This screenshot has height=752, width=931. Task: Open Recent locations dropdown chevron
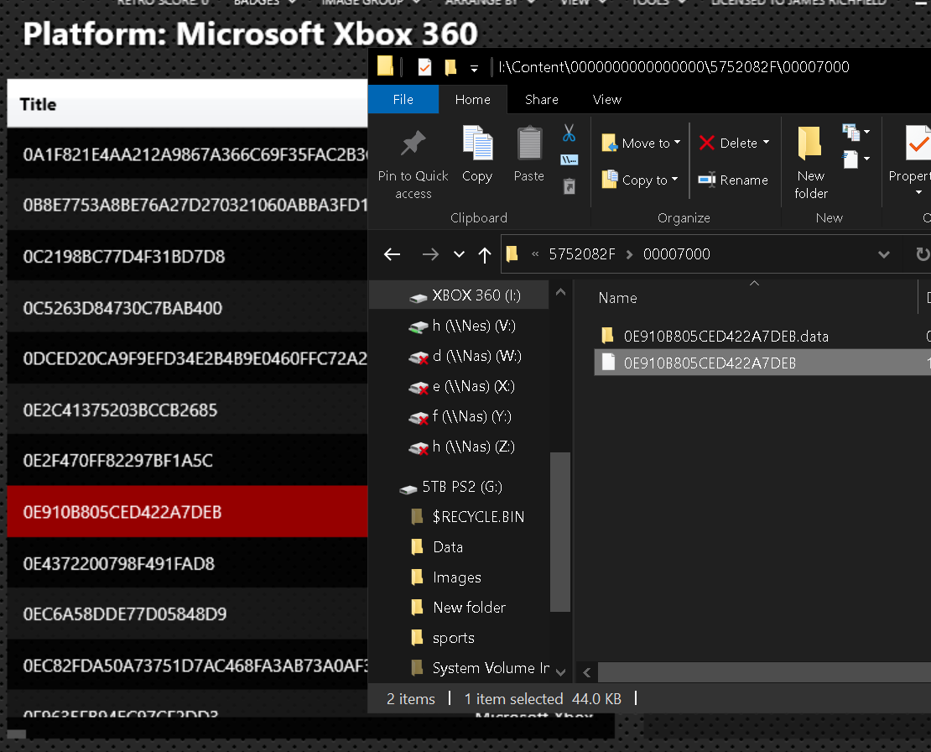tap(459, 254)
